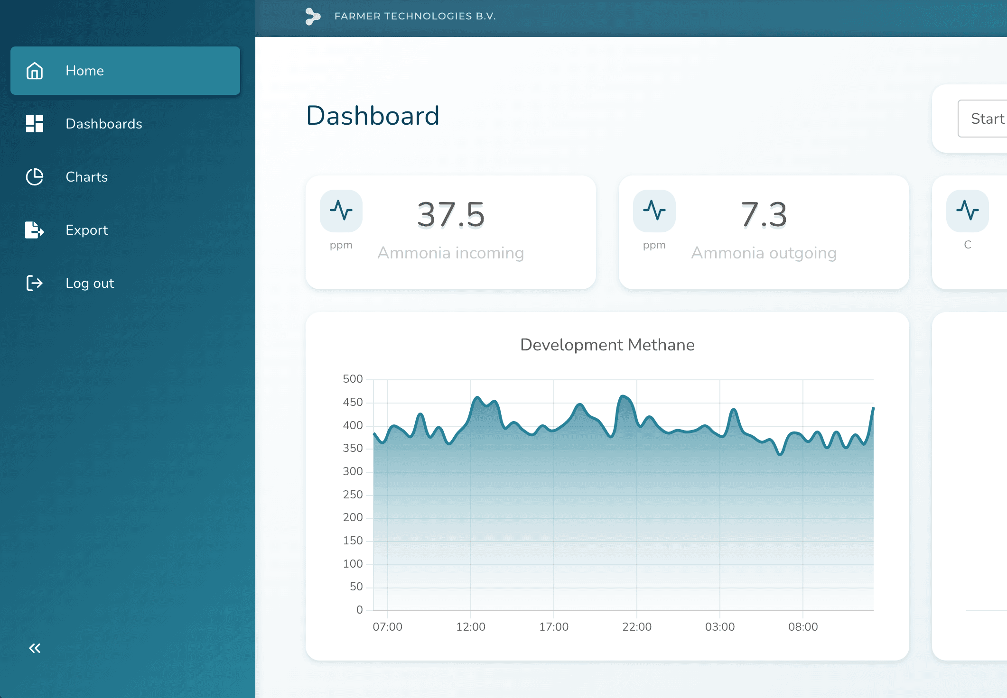Click the Ammonia outgoing pulse icon
This screenshot has width=1007, height=698.
(x=654, y=211)
